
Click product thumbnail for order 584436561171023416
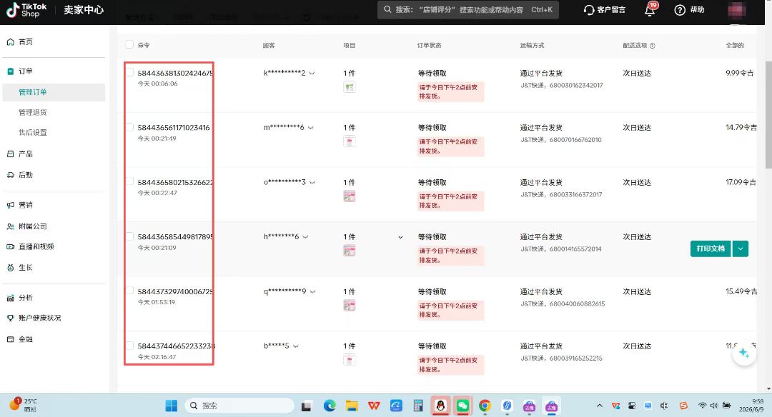pos(349,142)
